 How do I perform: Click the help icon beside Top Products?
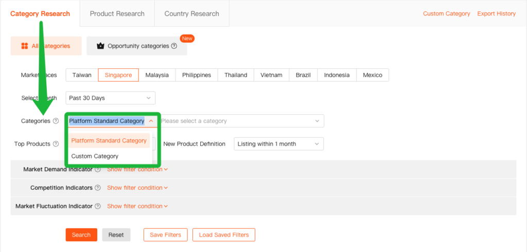56,144
